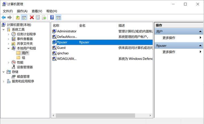Click the Export list toolbar icon
The width and height of the screenshot is (204, 124).
44,17
